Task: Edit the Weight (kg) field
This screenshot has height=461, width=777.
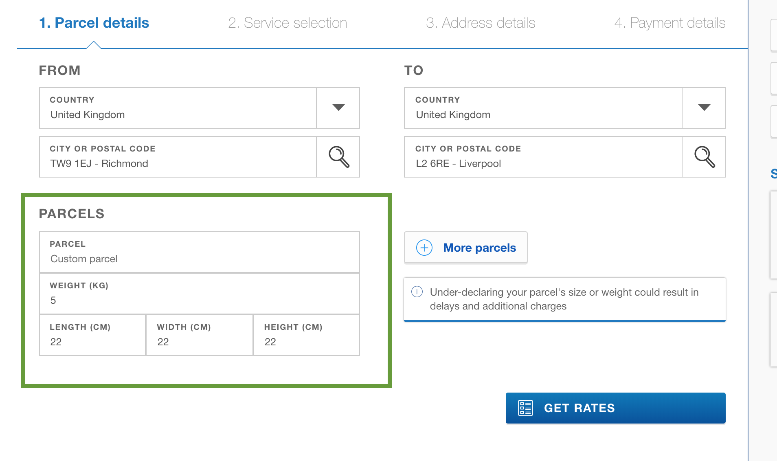Action: point(200,294)
